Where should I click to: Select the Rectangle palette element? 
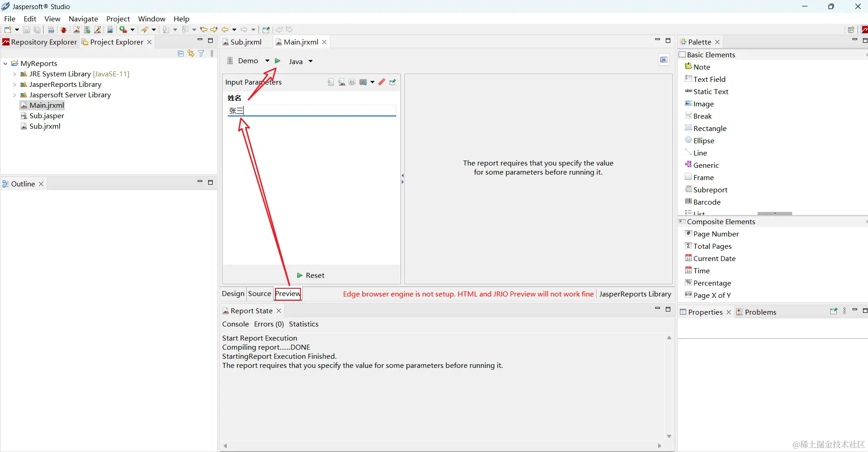(x=706, y=128)
